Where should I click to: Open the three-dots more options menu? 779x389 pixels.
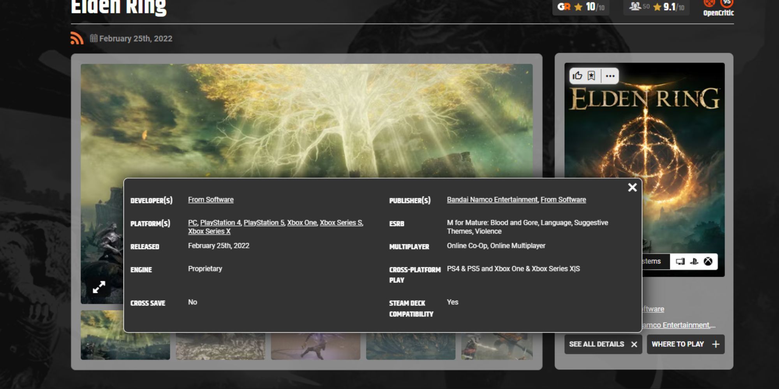(x=610, y=76)
